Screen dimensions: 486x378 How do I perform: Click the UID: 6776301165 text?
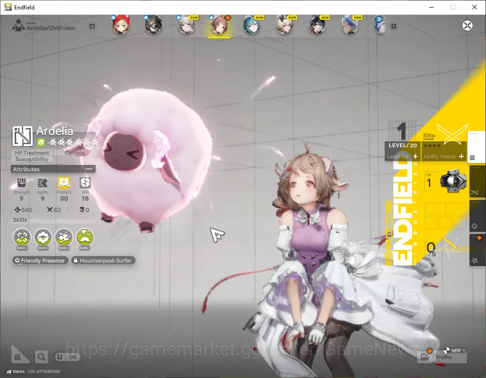coord(44,371)
